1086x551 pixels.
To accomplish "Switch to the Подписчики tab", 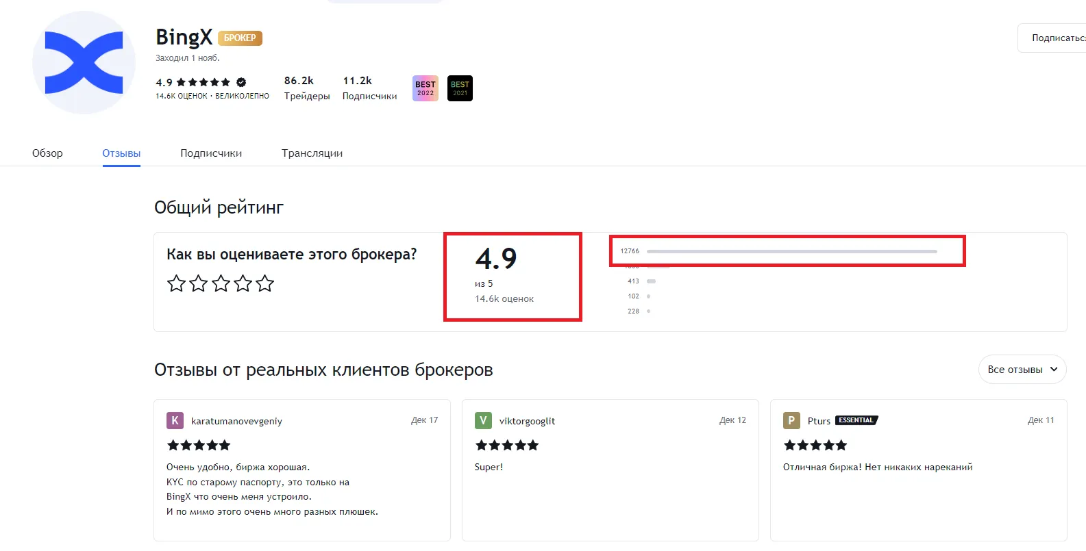I will [x=211, y=153].
